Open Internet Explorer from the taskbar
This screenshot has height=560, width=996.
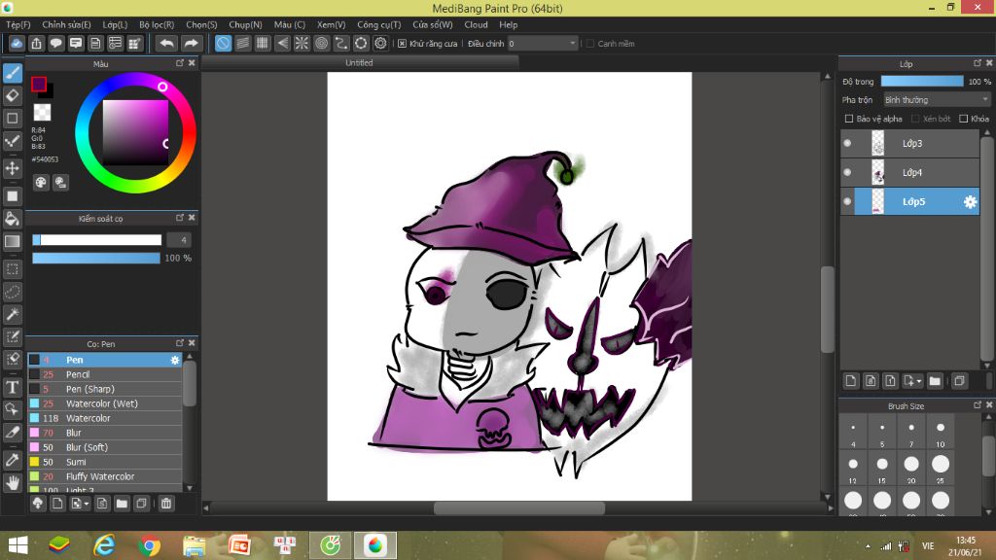click(x=104, y=545)
